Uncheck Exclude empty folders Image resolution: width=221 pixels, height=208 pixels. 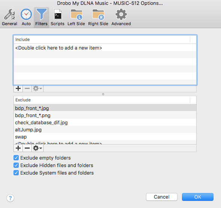tap(16, 158)
